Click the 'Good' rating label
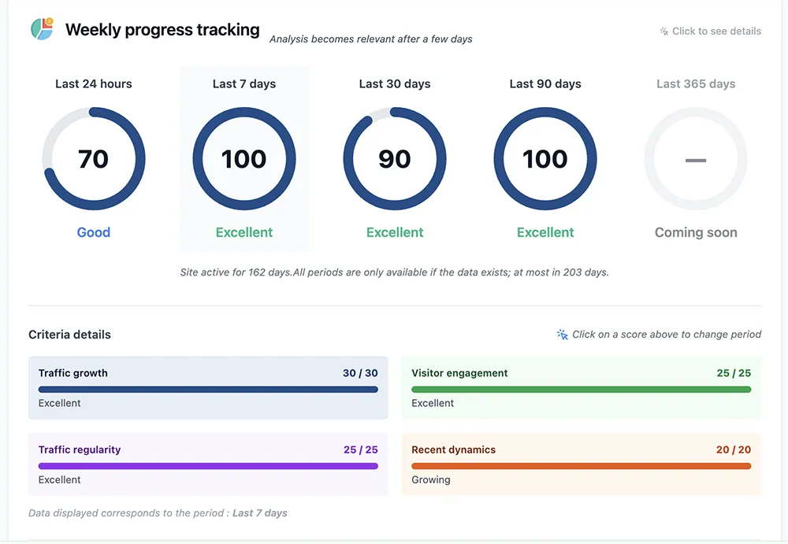The width and height of the screenshot is (788, 544). coord(94,232)
